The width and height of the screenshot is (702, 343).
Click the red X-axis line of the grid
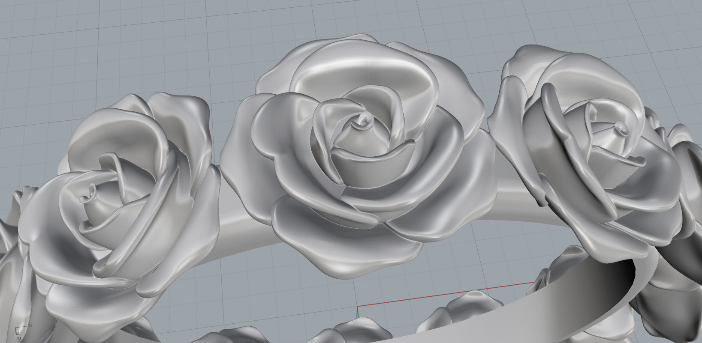coord(446,295)
